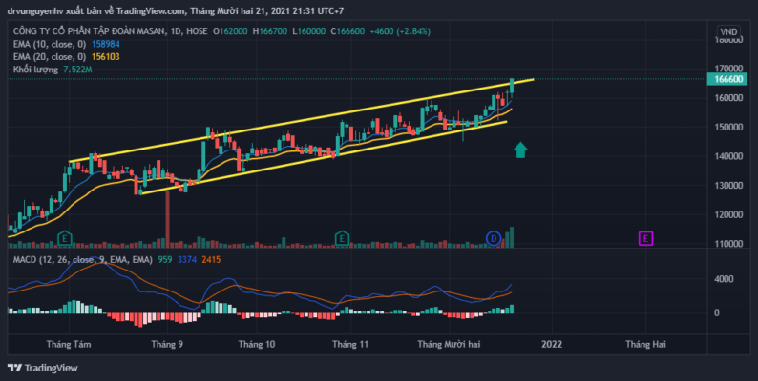Click the publisher caption drvunguyenhv xuất bản về TradingView.com
758x381 pixels.
[x=95, y=10]
